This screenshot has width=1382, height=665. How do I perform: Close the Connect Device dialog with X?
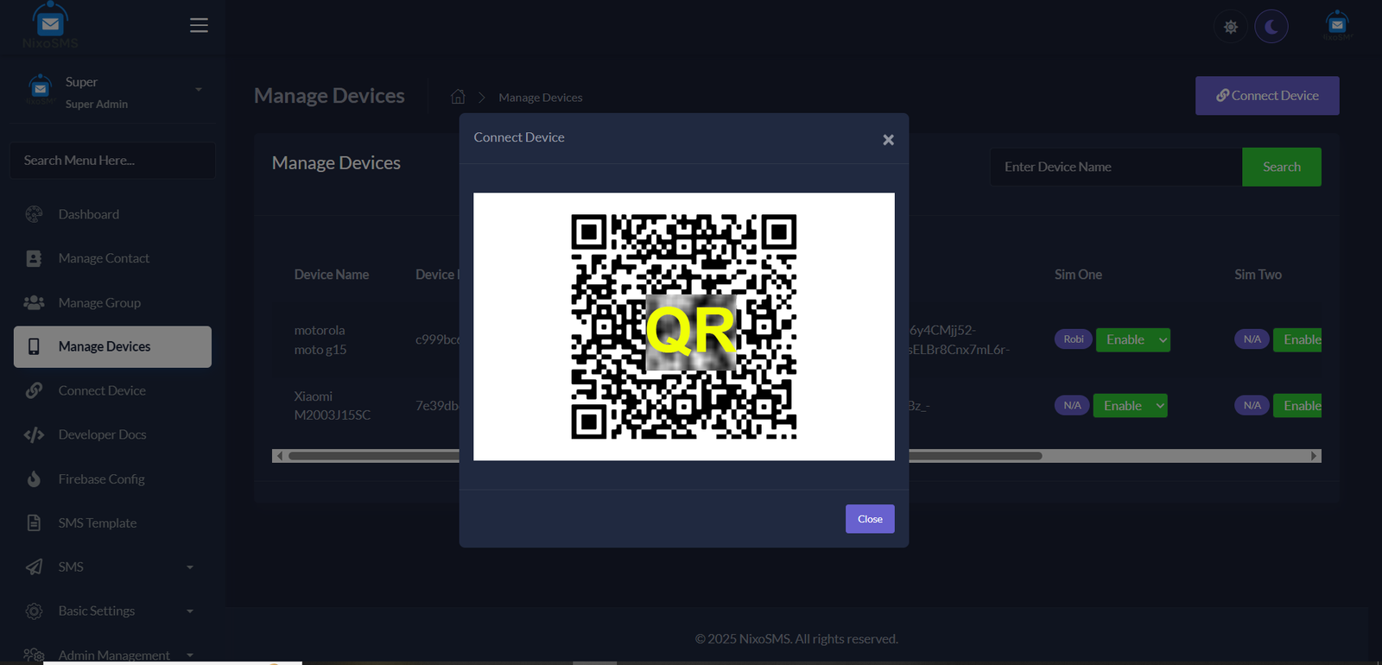pyautogui.click(x=888, y=140)
